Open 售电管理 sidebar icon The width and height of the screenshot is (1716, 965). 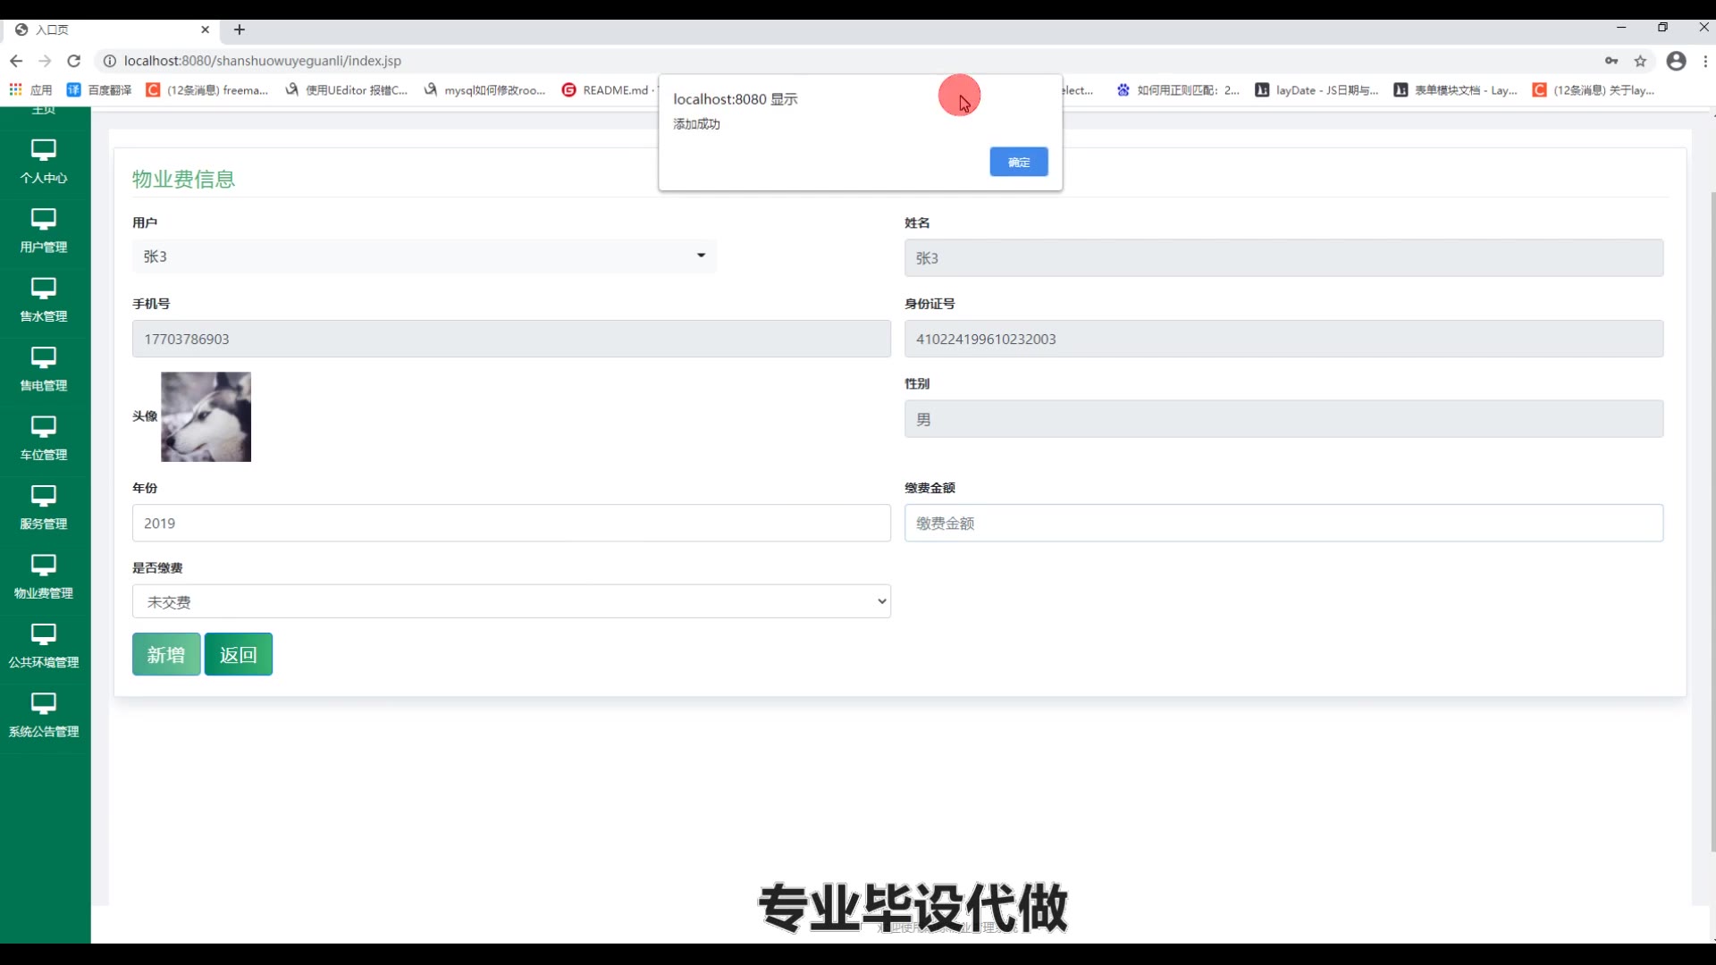(43, 357)
